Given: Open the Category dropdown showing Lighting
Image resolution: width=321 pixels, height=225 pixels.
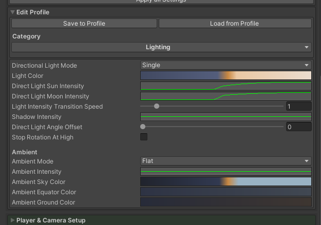Looking at the screenshot, I should click(161, 47).
